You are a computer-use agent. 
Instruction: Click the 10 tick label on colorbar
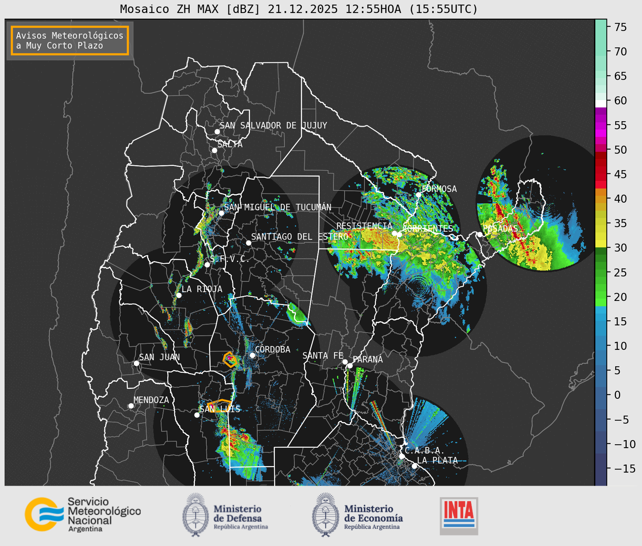click(621, 346)
